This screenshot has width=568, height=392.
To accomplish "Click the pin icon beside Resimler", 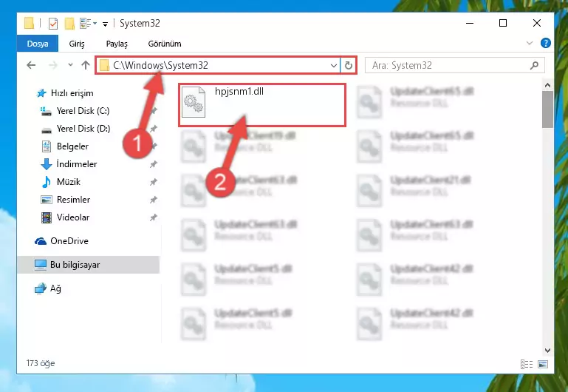I will click(154, 200).
